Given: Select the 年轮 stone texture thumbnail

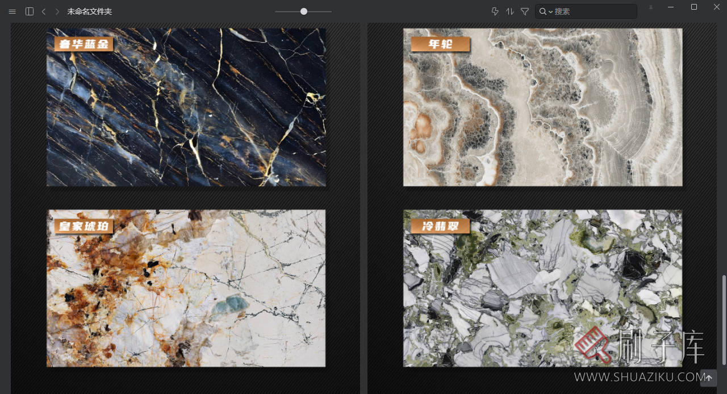Looking at the screenshot, I should point(542,107).
